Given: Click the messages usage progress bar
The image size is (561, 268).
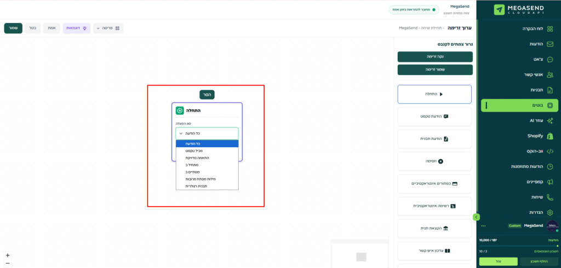Looking at the screenshot, I should click(518, 246).
